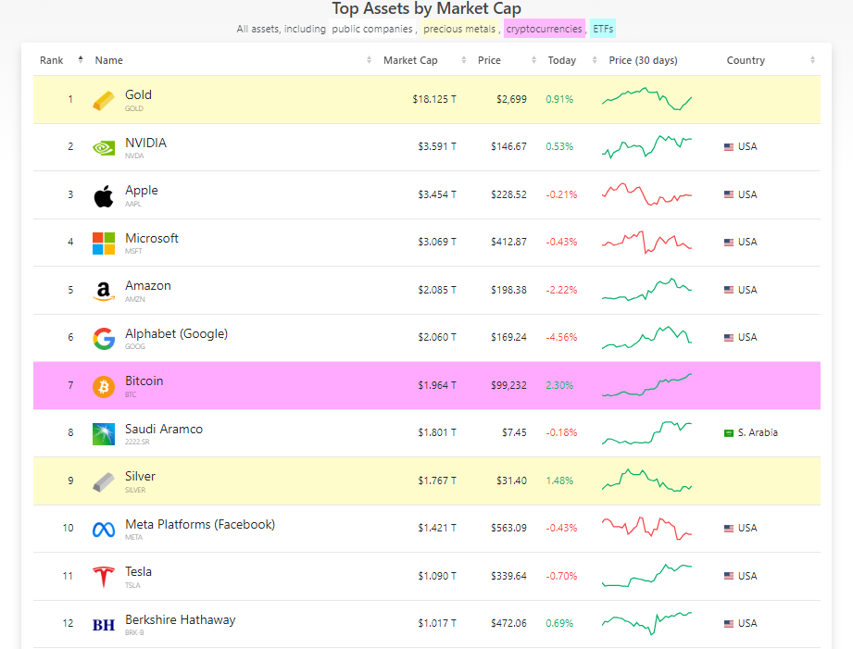Open the Saudi Aramco company link
Viewport: 853px width, 649px height.
164,429
